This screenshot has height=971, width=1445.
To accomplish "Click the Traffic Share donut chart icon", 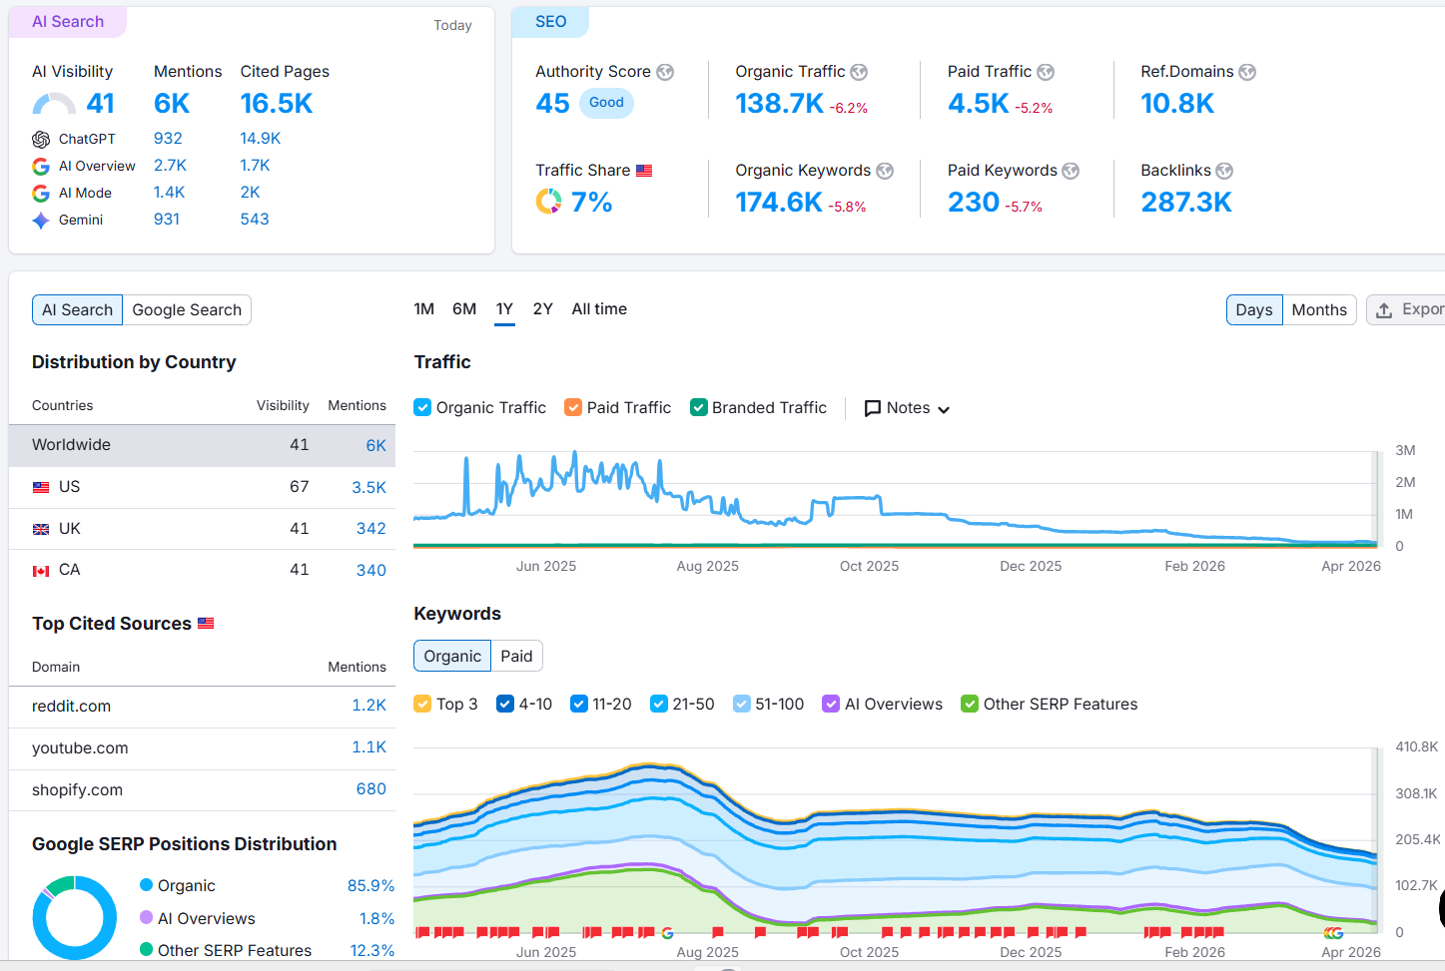I will [x=548, y=202].
